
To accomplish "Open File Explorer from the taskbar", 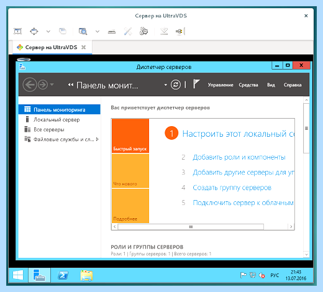I will 86,275.
